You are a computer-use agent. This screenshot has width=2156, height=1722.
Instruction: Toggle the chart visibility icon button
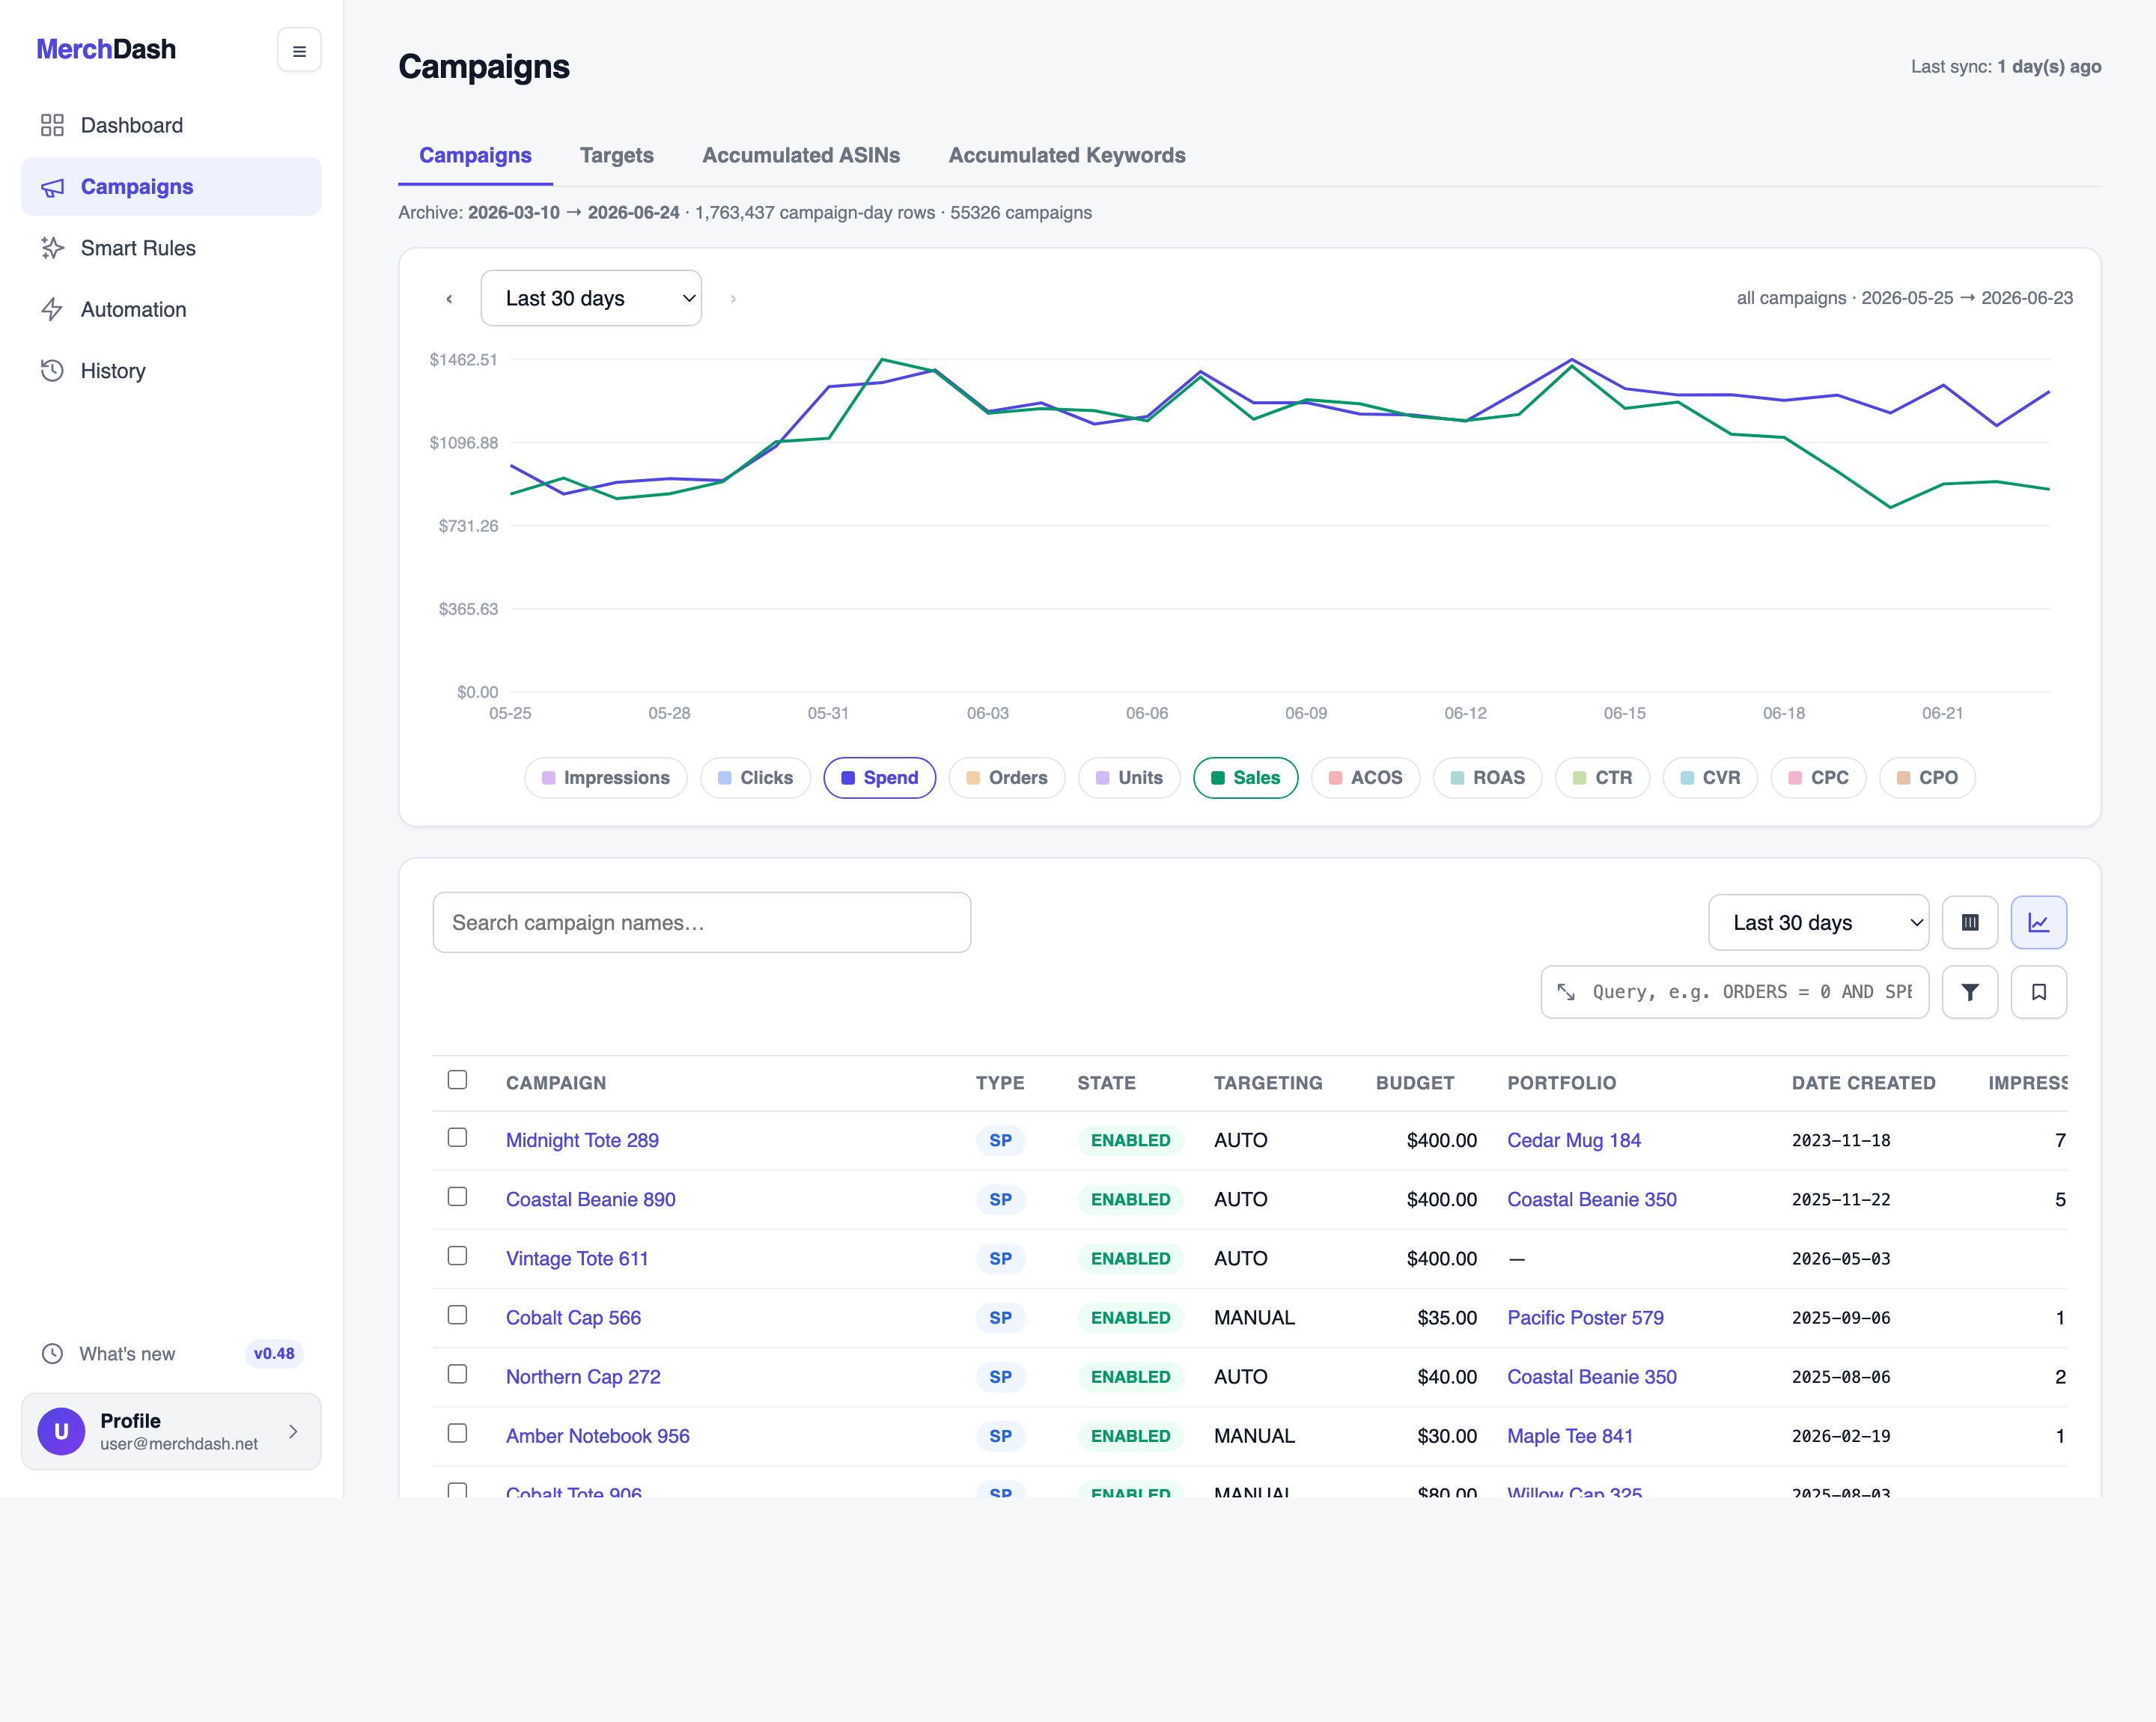click(x=2038, y=922)
